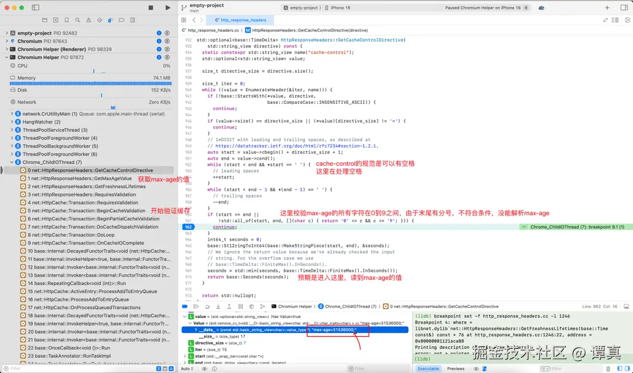This screenshot has height=373, width=633.
Task: Toggle the breakpoint on line 962
Action: [188, 227]
